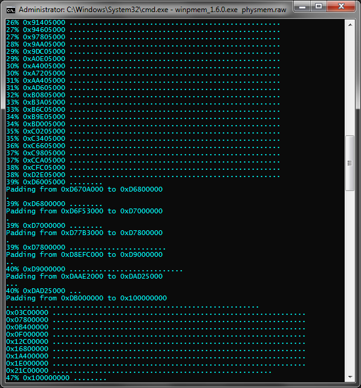Click the 35% 0xC0205000 output line
361x388 pixels.
(x=143, y=131)
